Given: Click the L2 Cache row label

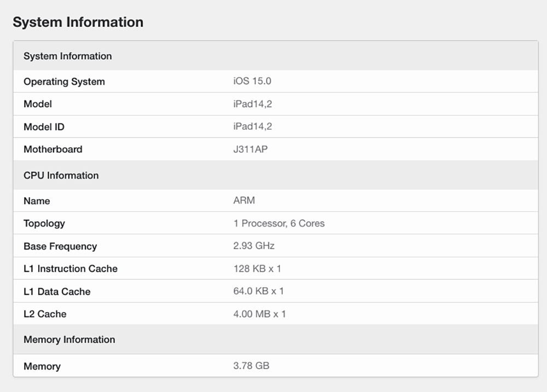Looking at the screenshot, I should click(45, 314).
